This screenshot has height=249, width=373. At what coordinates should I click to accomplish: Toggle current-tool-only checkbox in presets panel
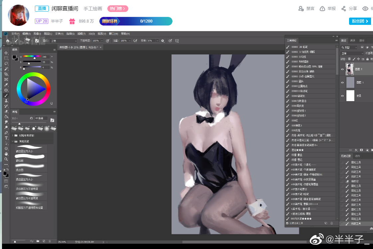[x=287, y=223]
